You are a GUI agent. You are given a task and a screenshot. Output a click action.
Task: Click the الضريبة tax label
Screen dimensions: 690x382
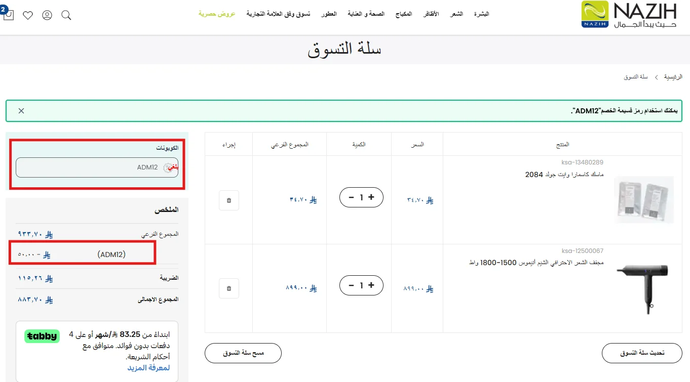coord(170,278)
